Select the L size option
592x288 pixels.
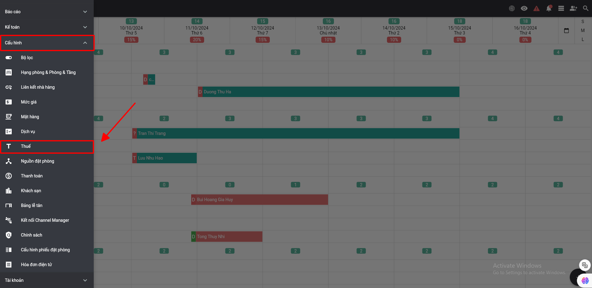(583, 39)
